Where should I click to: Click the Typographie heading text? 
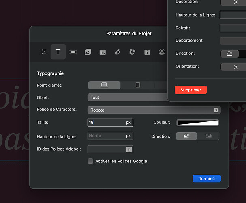tap(50, 73)
